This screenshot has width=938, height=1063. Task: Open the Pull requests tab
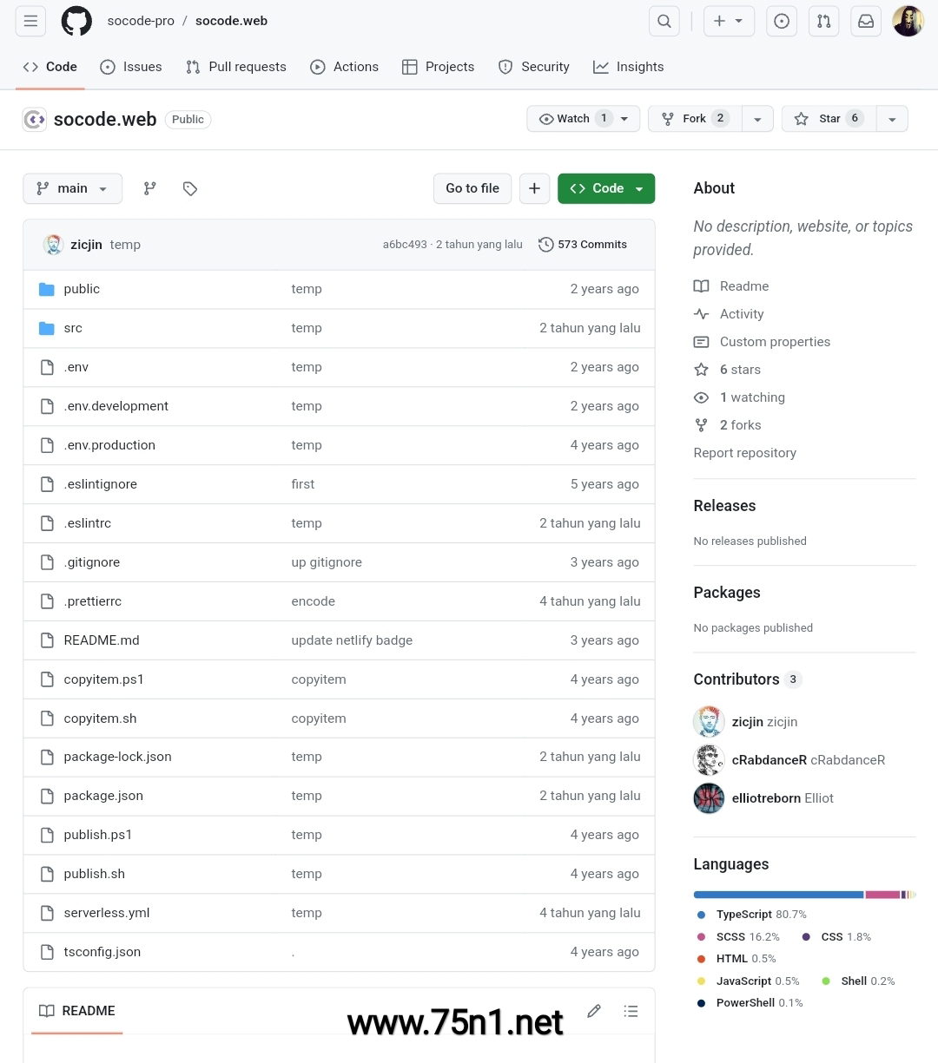[236, 67]
